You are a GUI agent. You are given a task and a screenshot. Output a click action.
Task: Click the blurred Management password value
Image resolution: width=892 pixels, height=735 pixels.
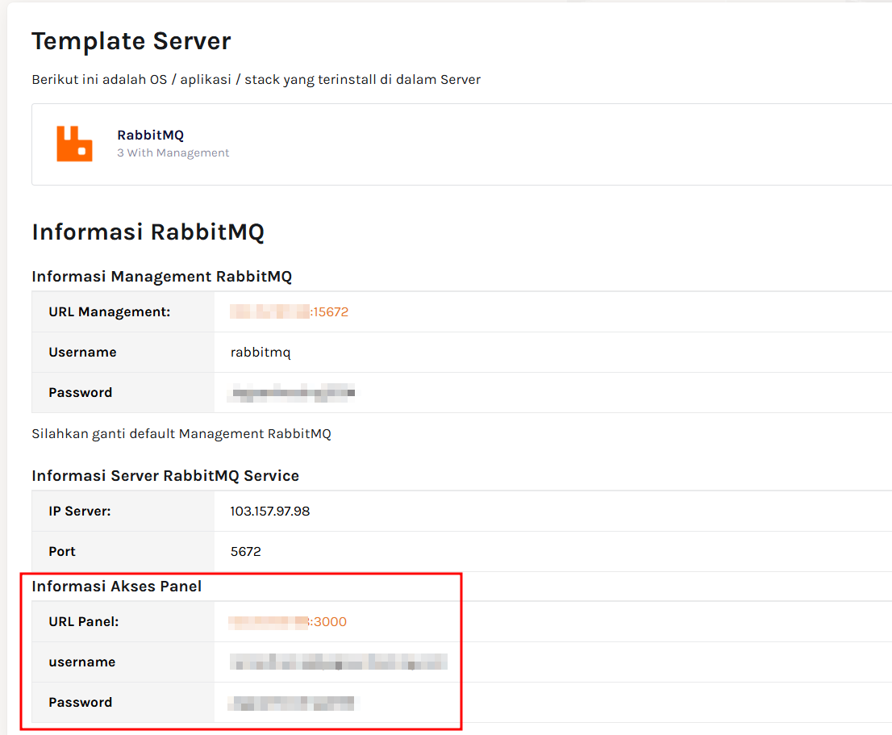pos(290,392)
